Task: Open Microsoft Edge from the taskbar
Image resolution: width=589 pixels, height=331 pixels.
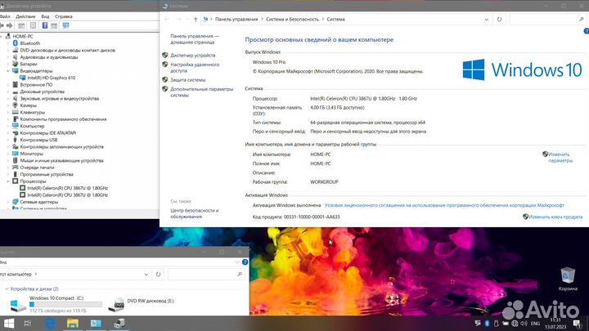Action: point(51,324)
